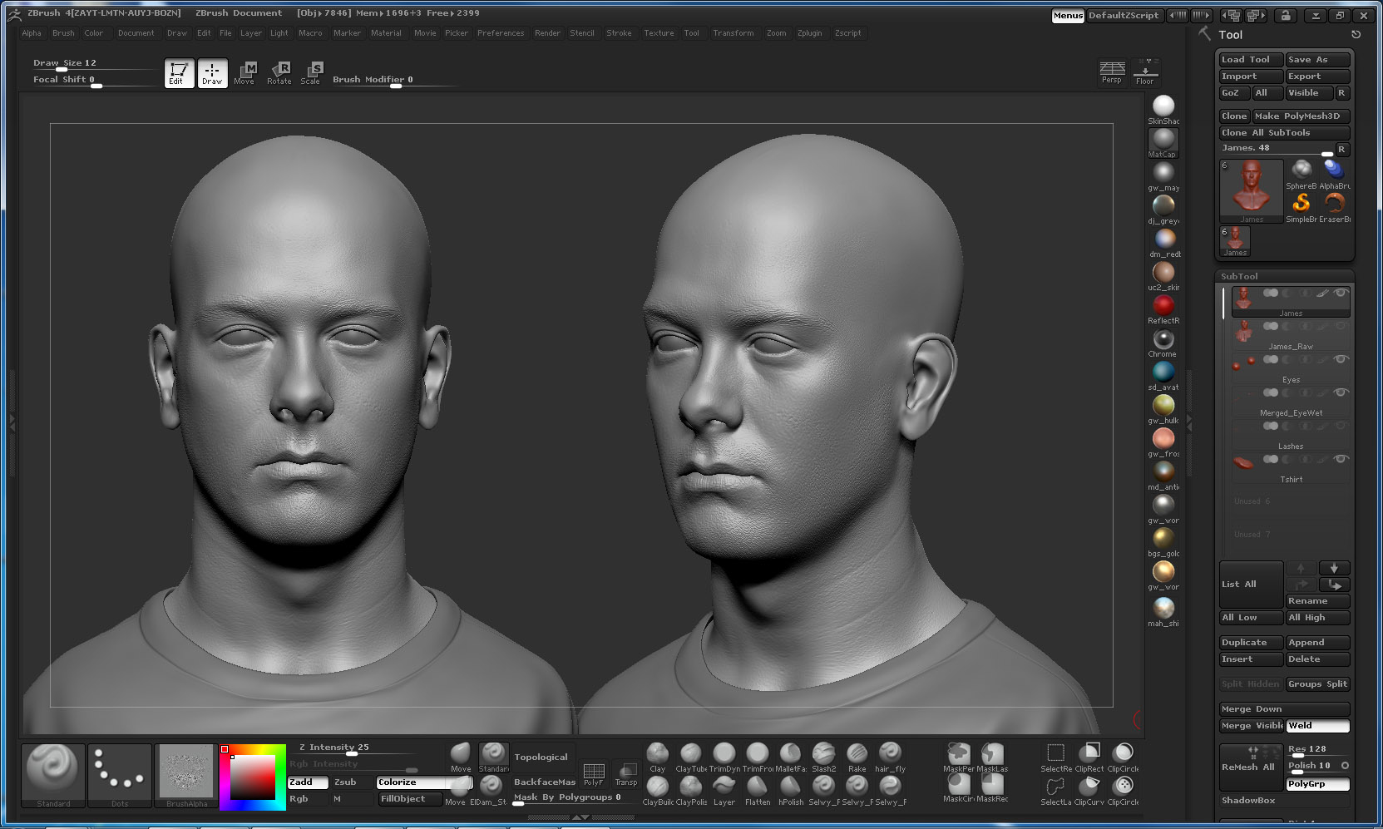Viewport: 1383px width, 829px height.
Task: Select the Rotate transform icon
Action: tap(279, 73)
